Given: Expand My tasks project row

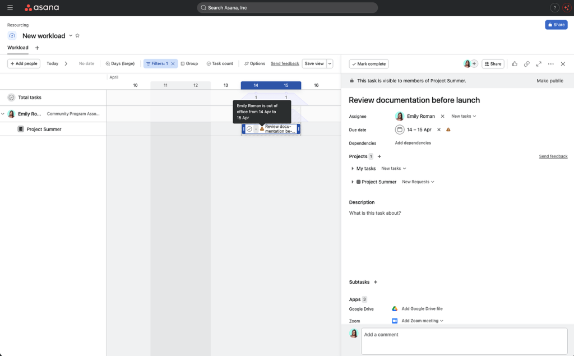Looking at the screenshot, I should click(x=352, y=169).
